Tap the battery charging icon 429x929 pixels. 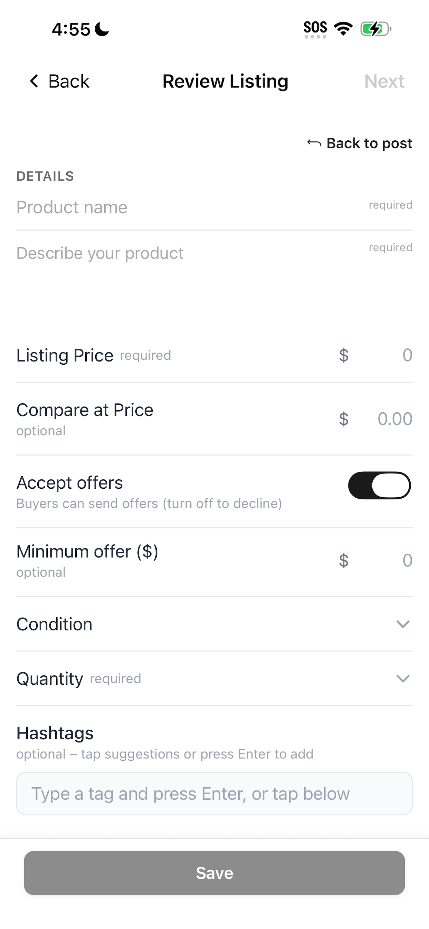376,29
